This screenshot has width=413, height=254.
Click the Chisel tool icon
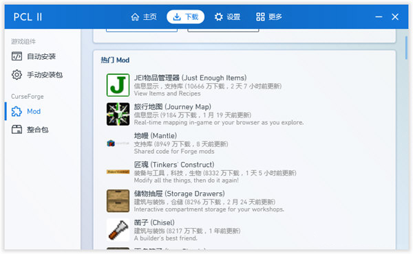[x=118, y=230]
